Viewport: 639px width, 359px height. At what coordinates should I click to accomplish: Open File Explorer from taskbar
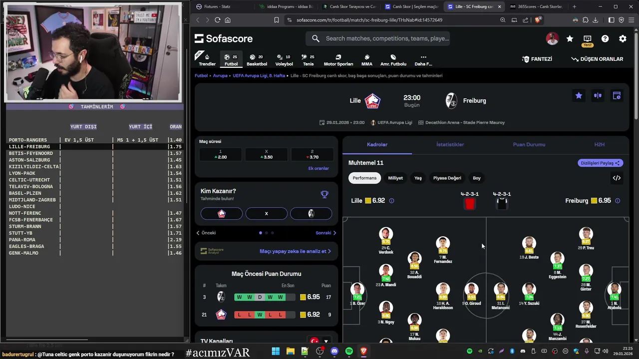(290, 351)
